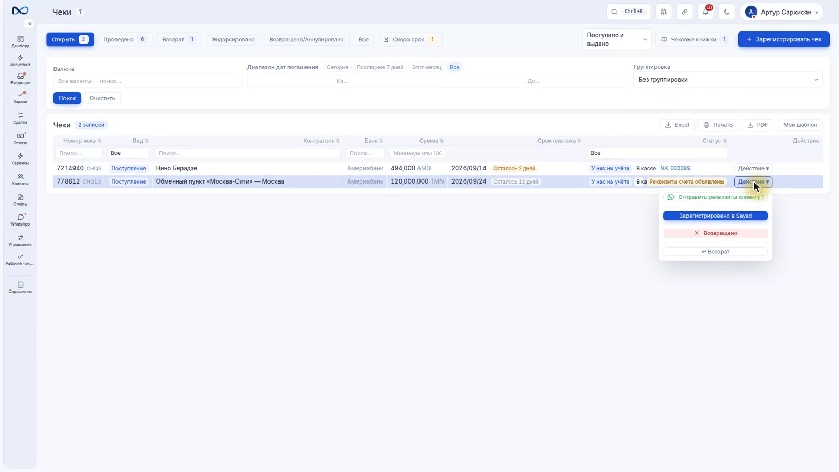Click the notifications bell icon
Screen dimensions: 839x472
(705, 12)
